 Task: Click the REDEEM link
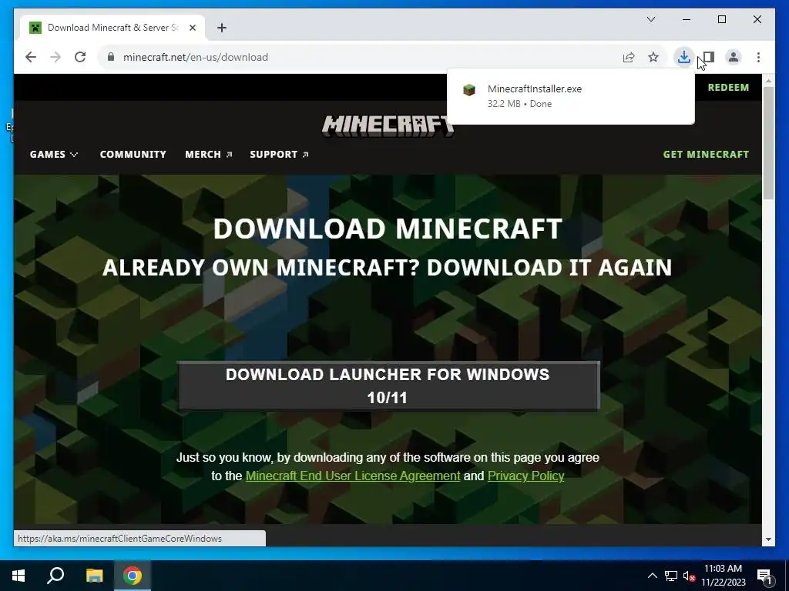tap(728, 88)
